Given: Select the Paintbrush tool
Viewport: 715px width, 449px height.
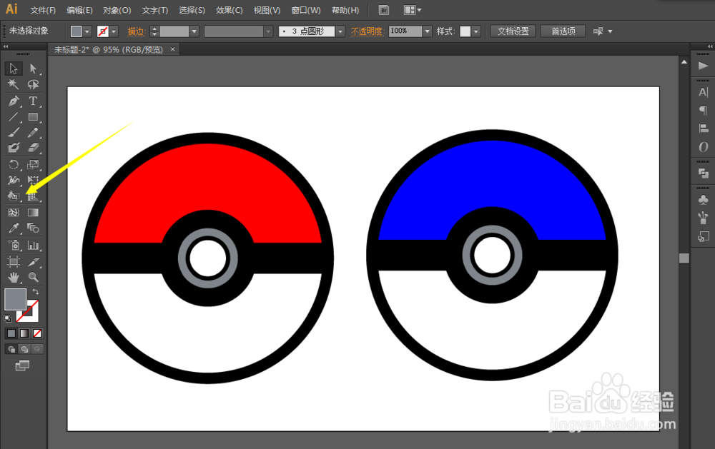Looking at the screenshot, I should click(13, 133).
